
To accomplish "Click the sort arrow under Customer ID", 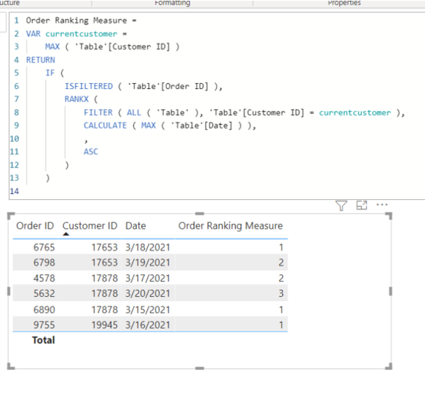I will click(x=66, y=234).
